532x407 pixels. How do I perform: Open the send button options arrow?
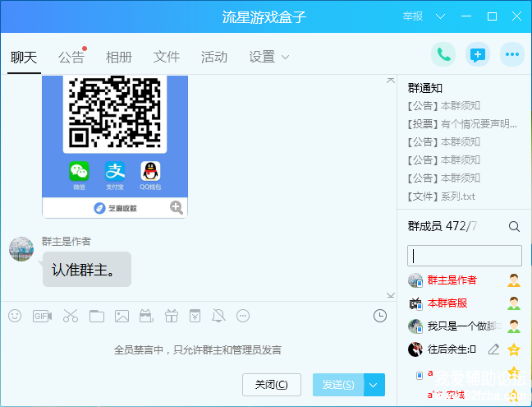(374, 384)
